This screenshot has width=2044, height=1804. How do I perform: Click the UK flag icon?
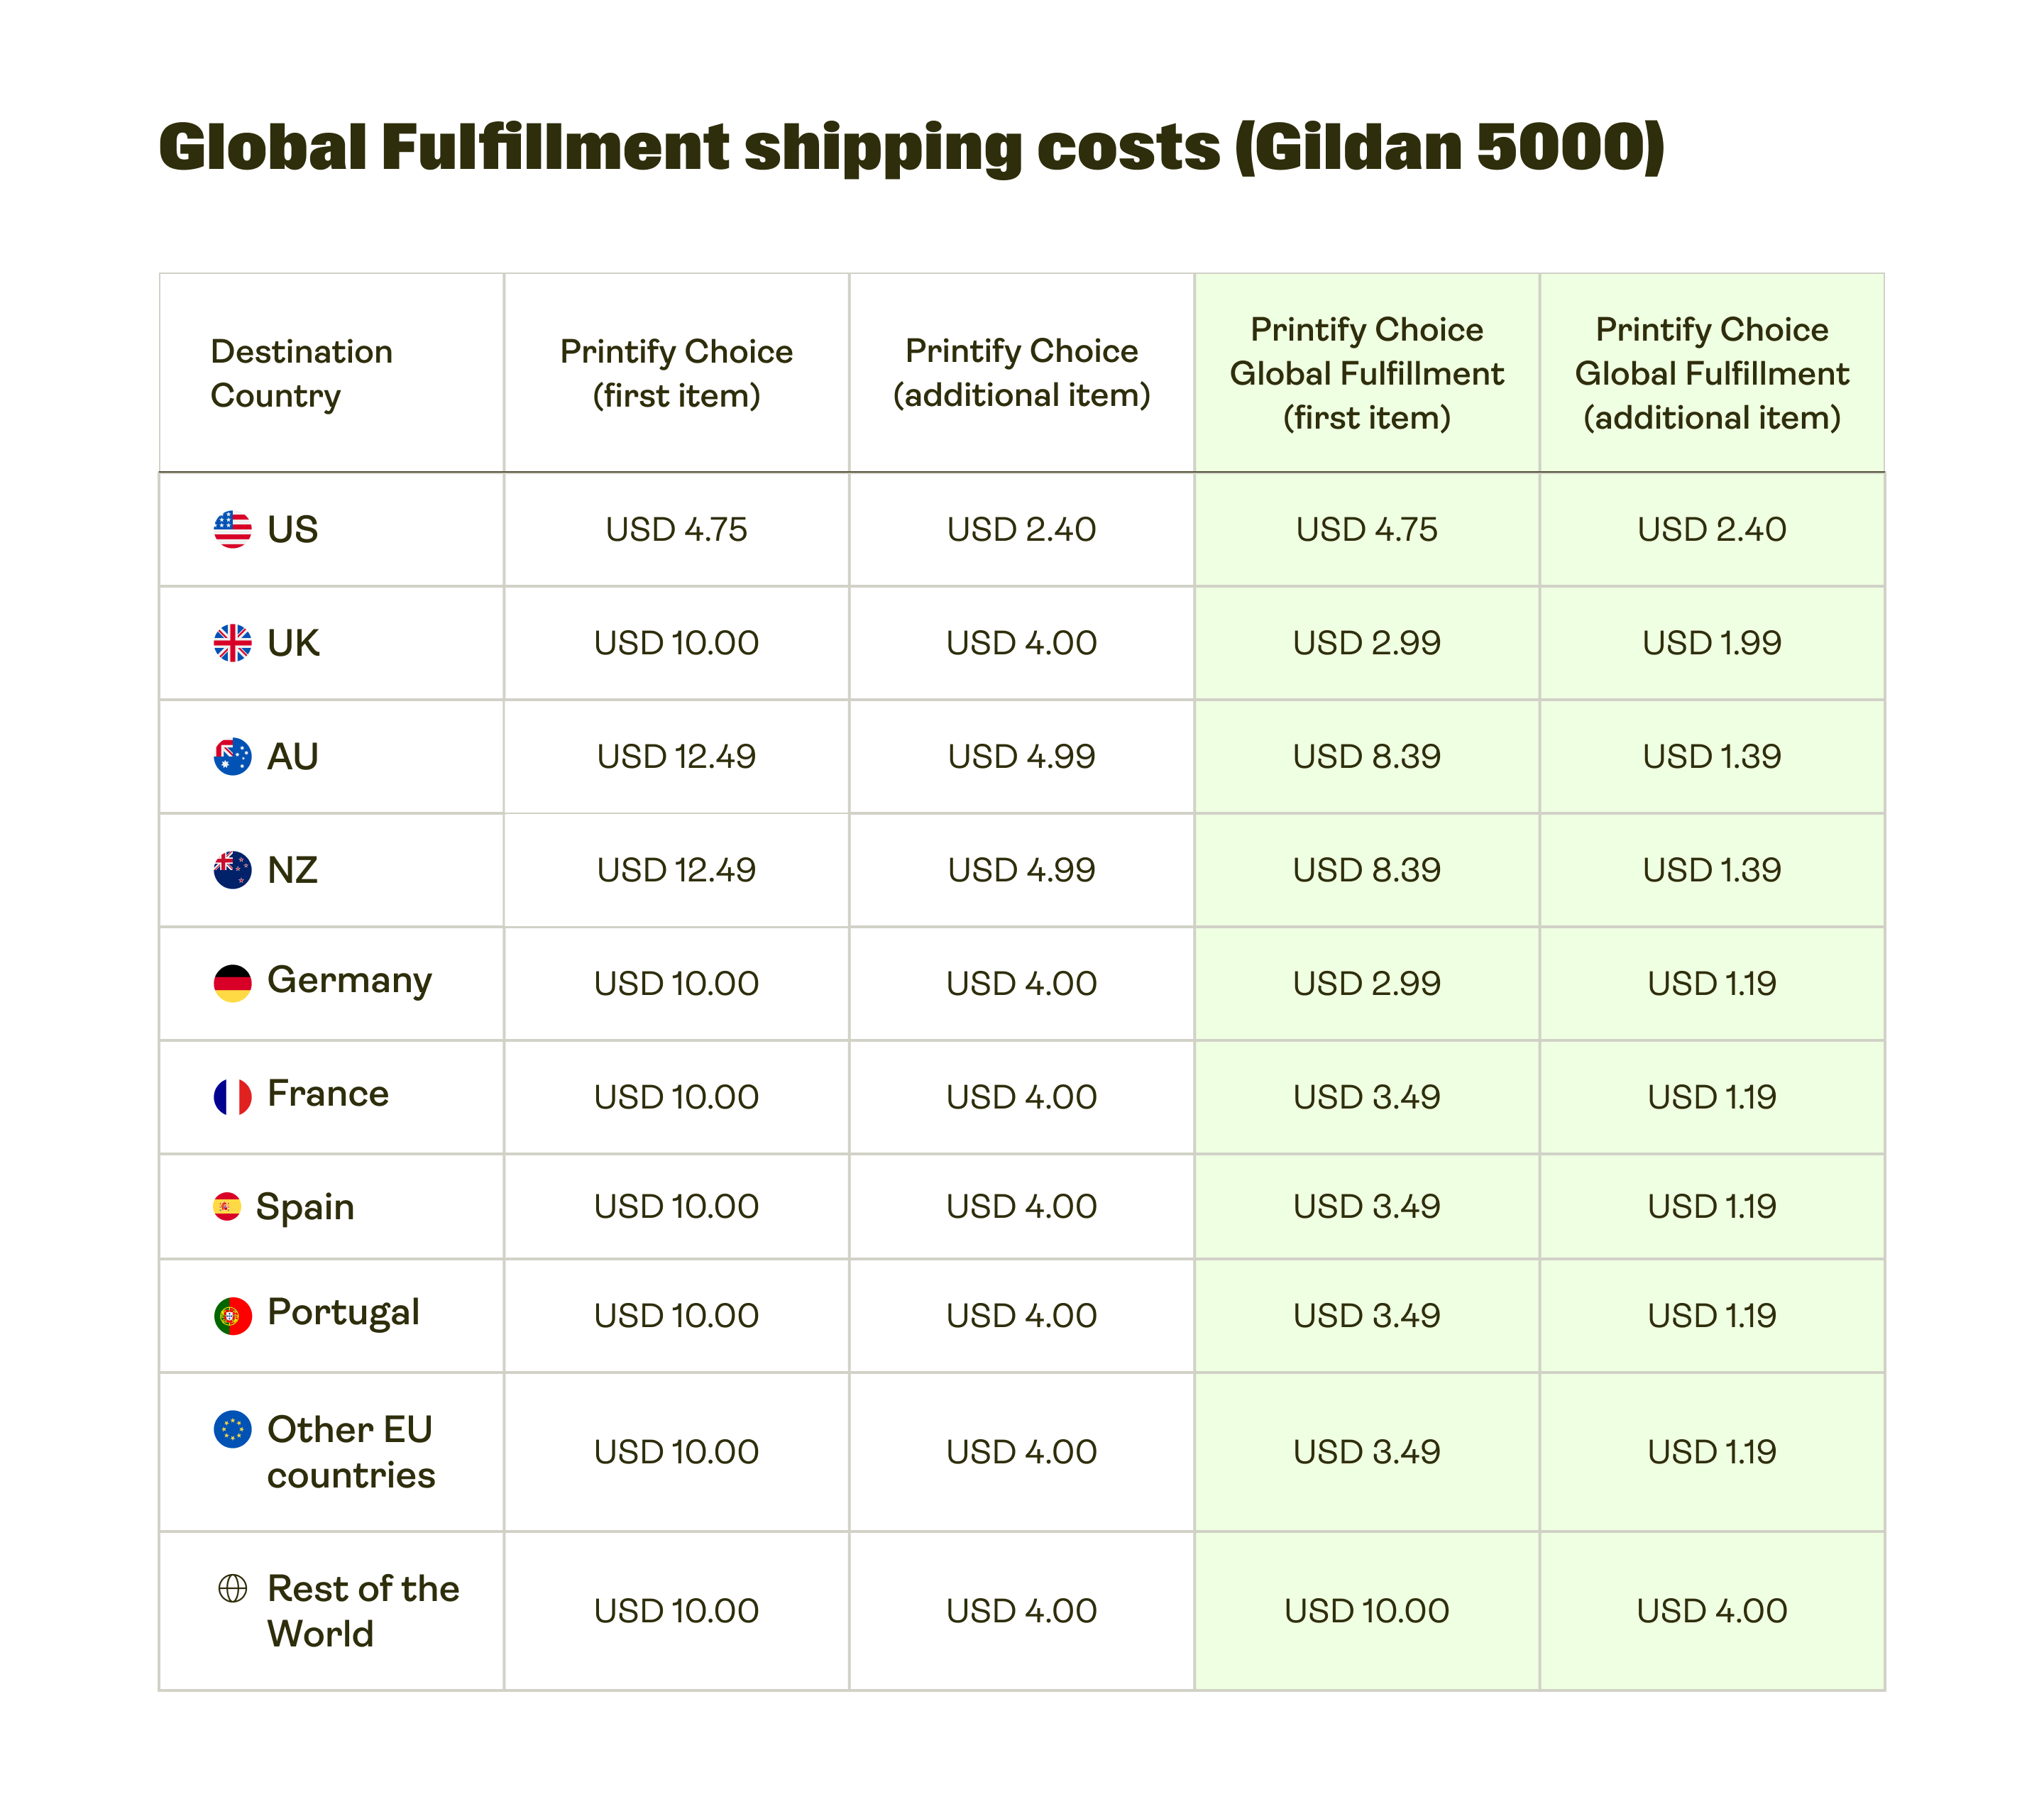232,643
